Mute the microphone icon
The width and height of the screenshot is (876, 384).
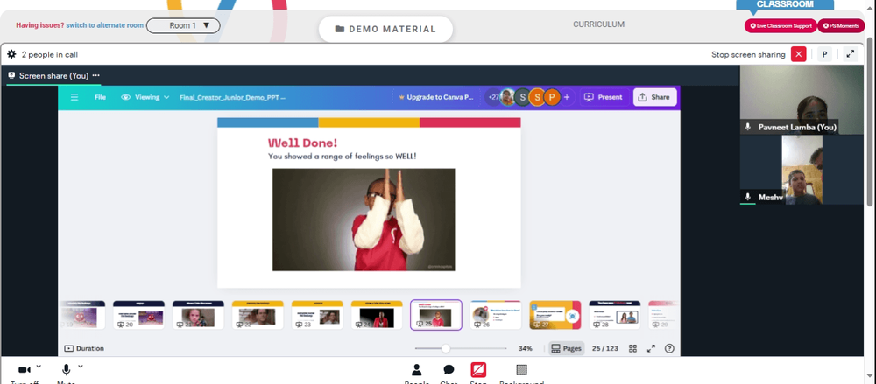[66, 369]
